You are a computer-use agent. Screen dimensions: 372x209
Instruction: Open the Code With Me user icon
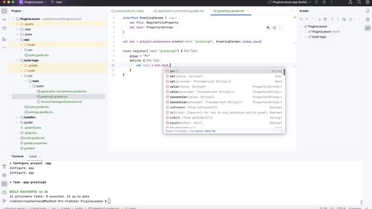pos(350,2)
